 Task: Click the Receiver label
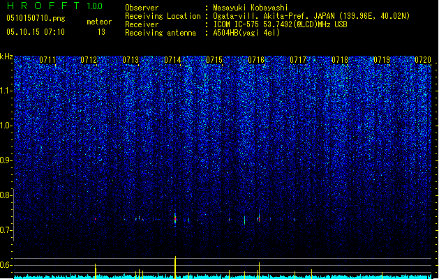(x=142, y=24)
